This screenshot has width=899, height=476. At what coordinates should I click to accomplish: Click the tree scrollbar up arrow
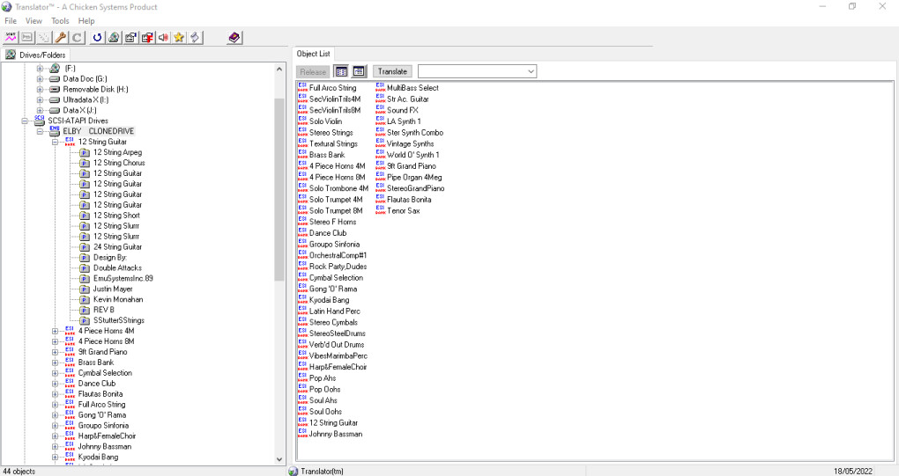[279, 69]
